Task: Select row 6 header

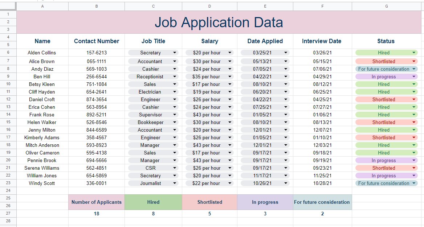Action: [x=8, y=53]
